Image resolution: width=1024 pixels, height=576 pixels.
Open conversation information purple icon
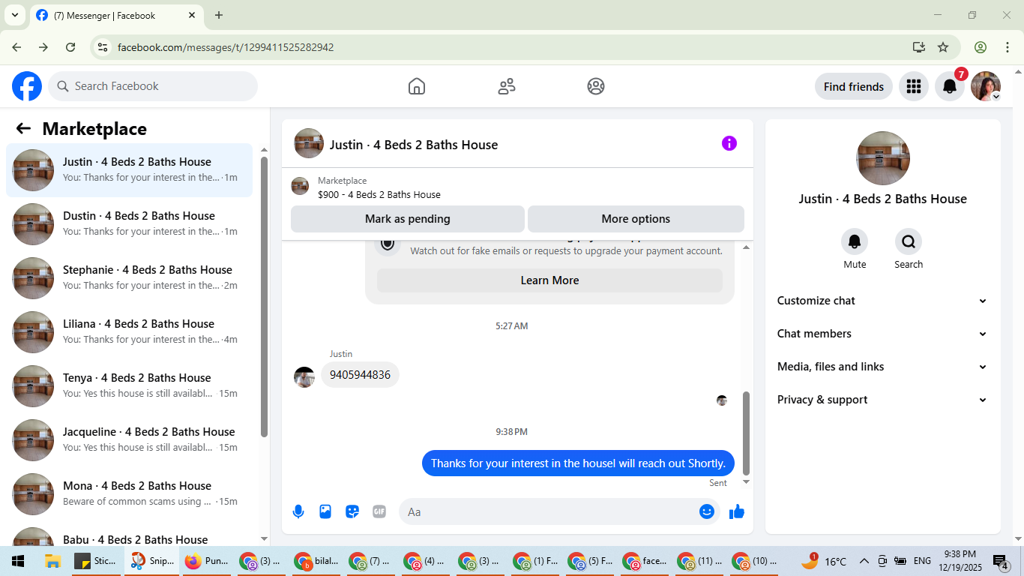pyautogui.click(x=729, y=143)
